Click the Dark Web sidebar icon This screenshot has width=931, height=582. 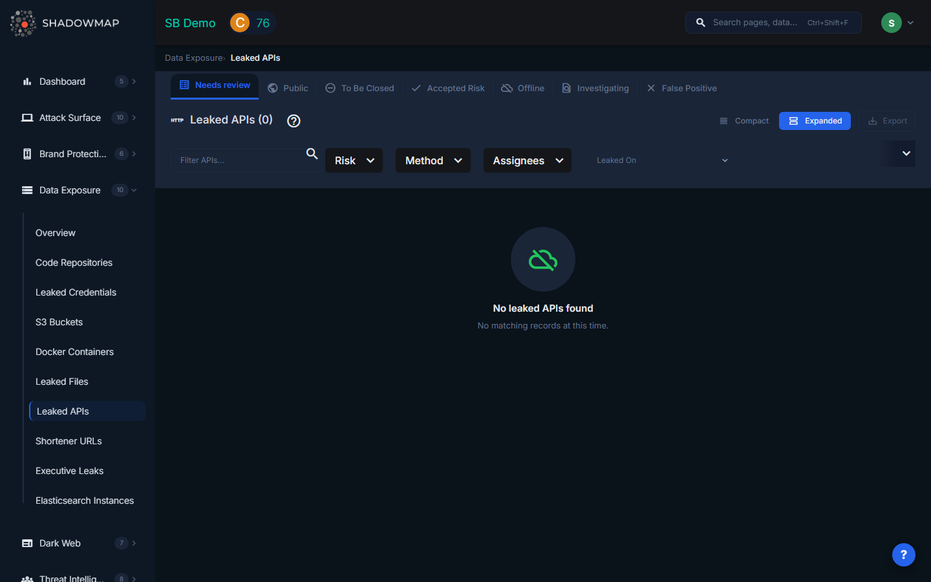coord(27,543)
